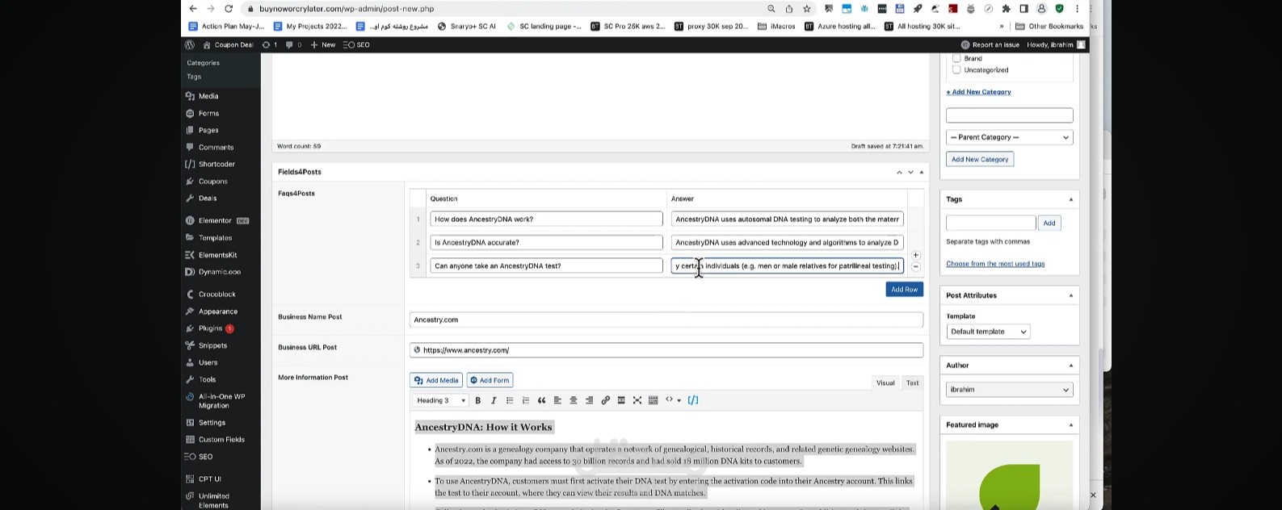
Task: Focus the Business Name Post field
Action: [x=666, y=320]
